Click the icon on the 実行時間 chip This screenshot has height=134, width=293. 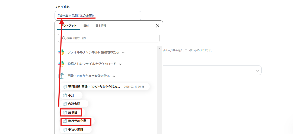coord(65,87)
